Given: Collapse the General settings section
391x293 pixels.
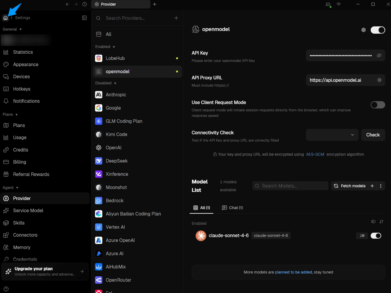Looking at the screenshot, I should click(x=12, y=29).
